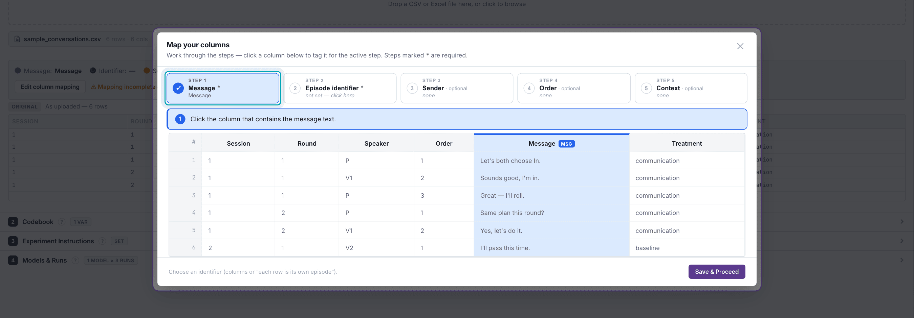Close the Map your columns dialog
Viewport: 914px width, 318px height.
point(740,46)
